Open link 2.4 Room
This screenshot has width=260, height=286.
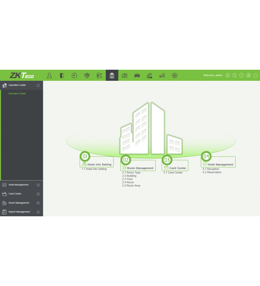(128, 182)
